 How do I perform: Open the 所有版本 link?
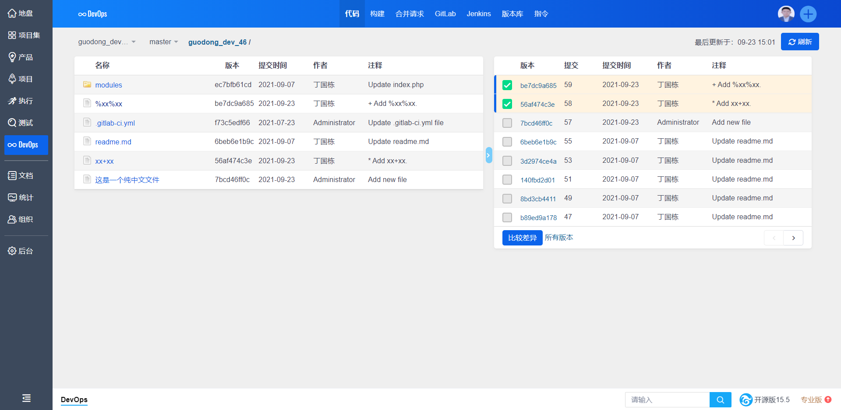(x=559, y=238)
